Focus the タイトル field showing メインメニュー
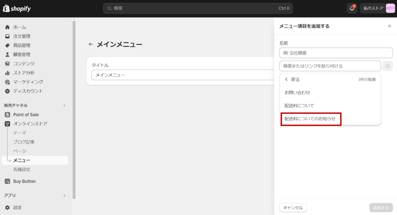Screen dimensions: 397x215 (x=183, y=75)
